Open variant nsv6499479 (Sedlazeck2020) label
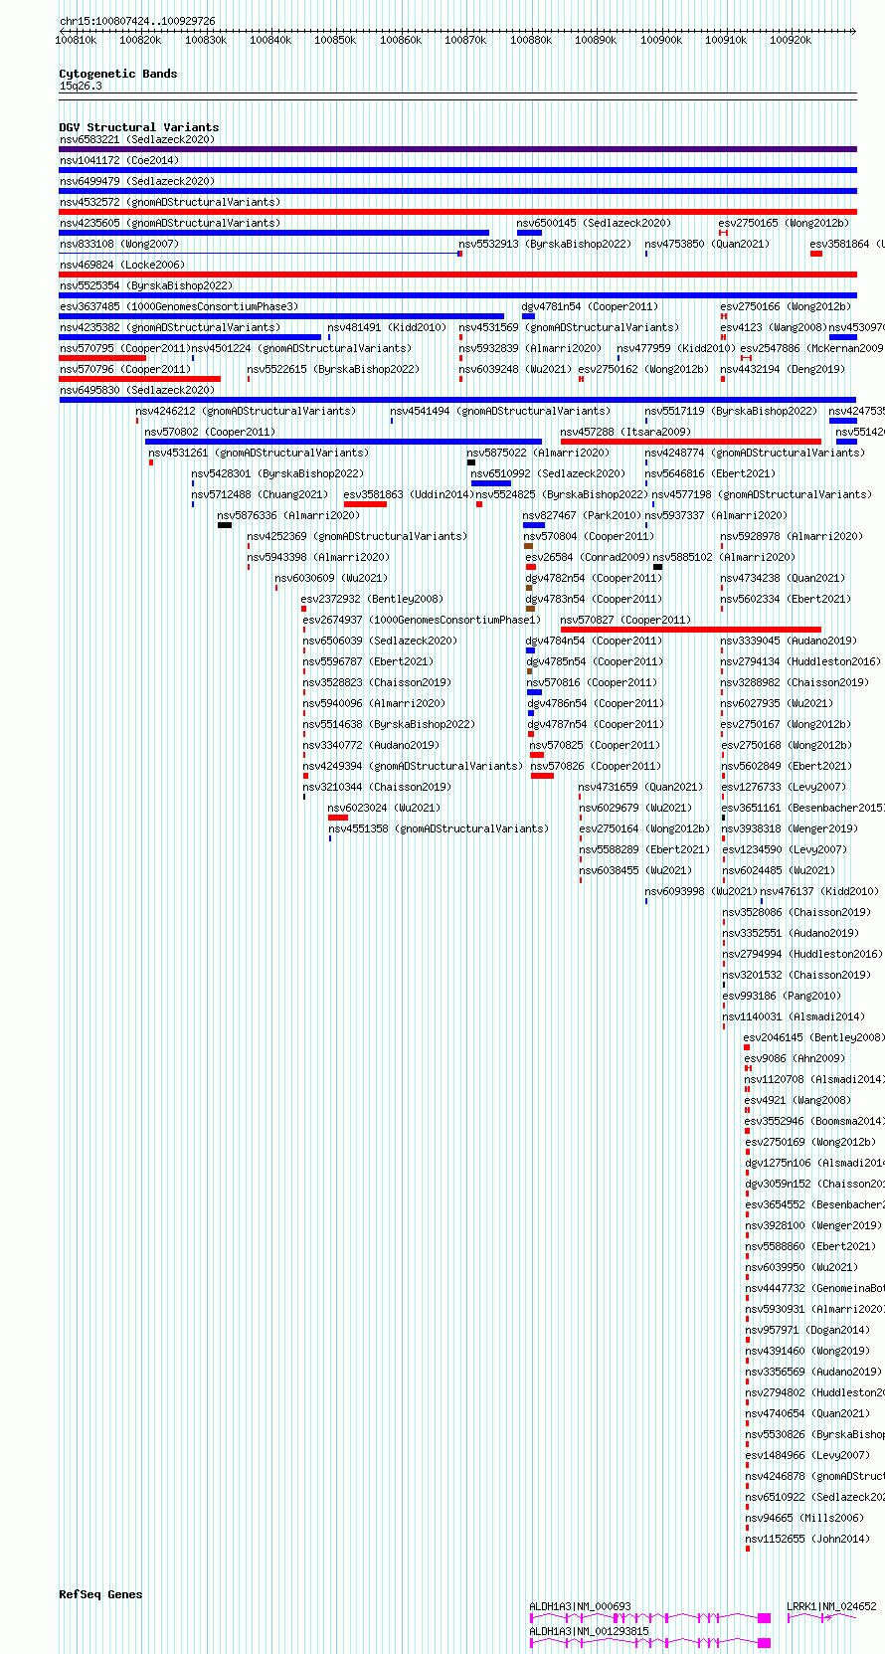Image resolution: width=885 pixels, height=1654 pixels. coord(137,181)
